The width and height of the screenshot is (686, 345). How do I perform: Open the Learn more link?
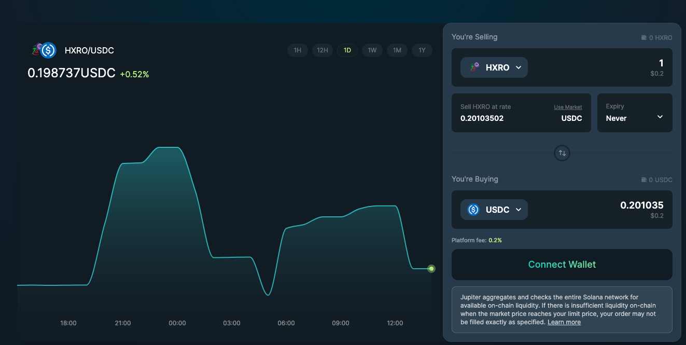pos(564,322)
